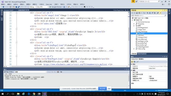
Task: Click the notifications filter flag icon
Action: click(133, 1)
